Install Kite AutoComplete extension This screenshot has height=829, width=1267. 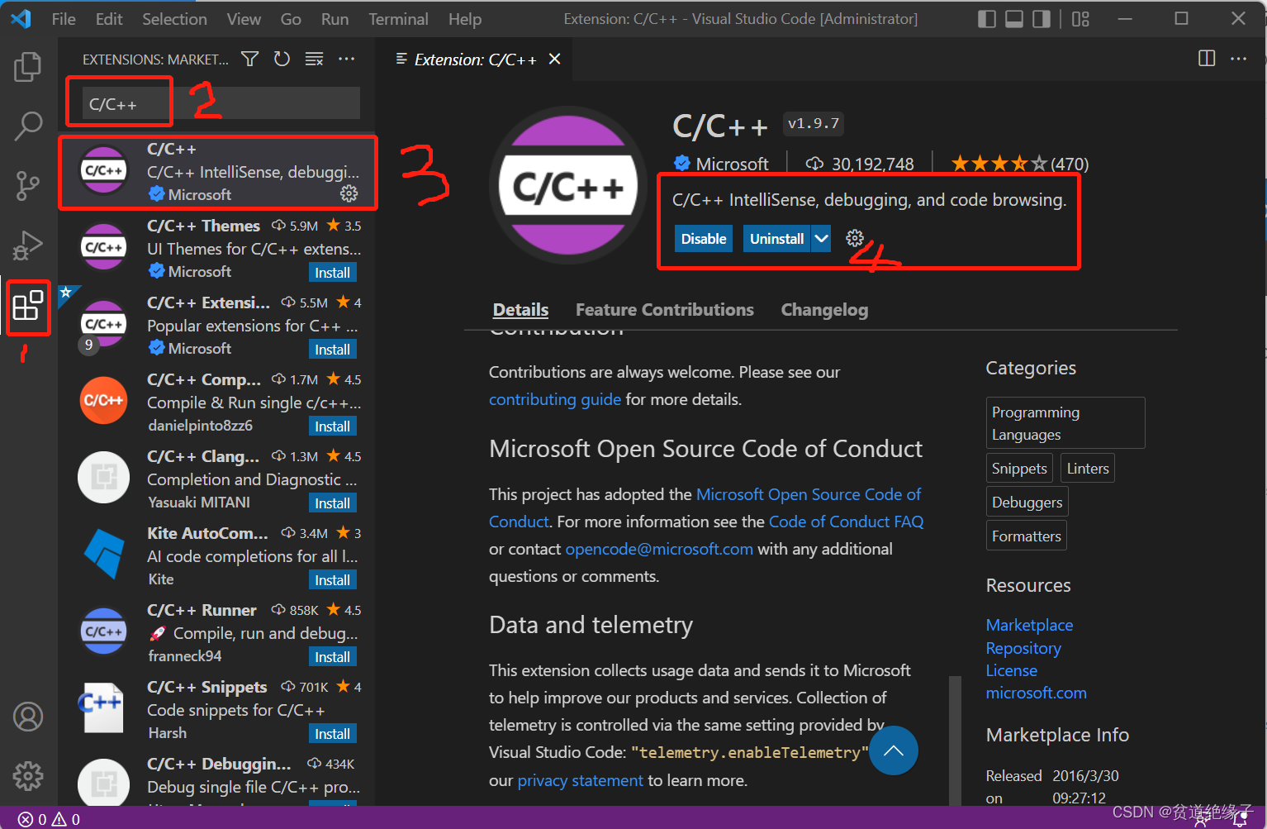(332, 580)
